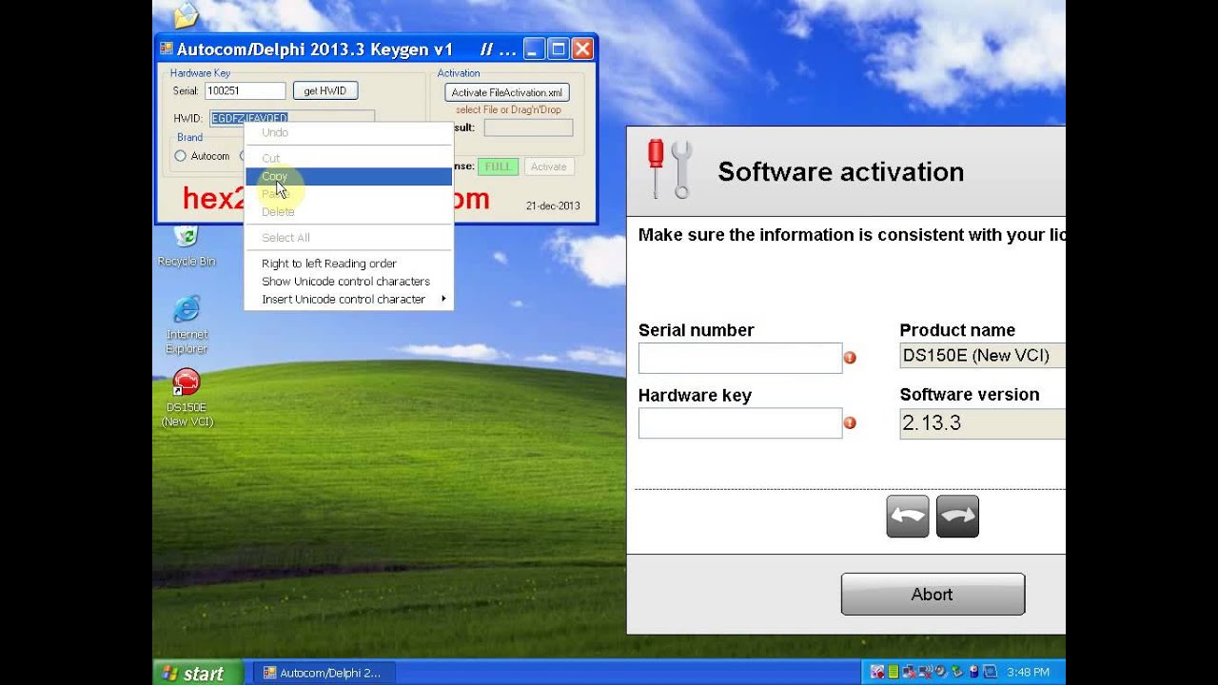
Task: Click the Abort button
Action: point(933,594)
